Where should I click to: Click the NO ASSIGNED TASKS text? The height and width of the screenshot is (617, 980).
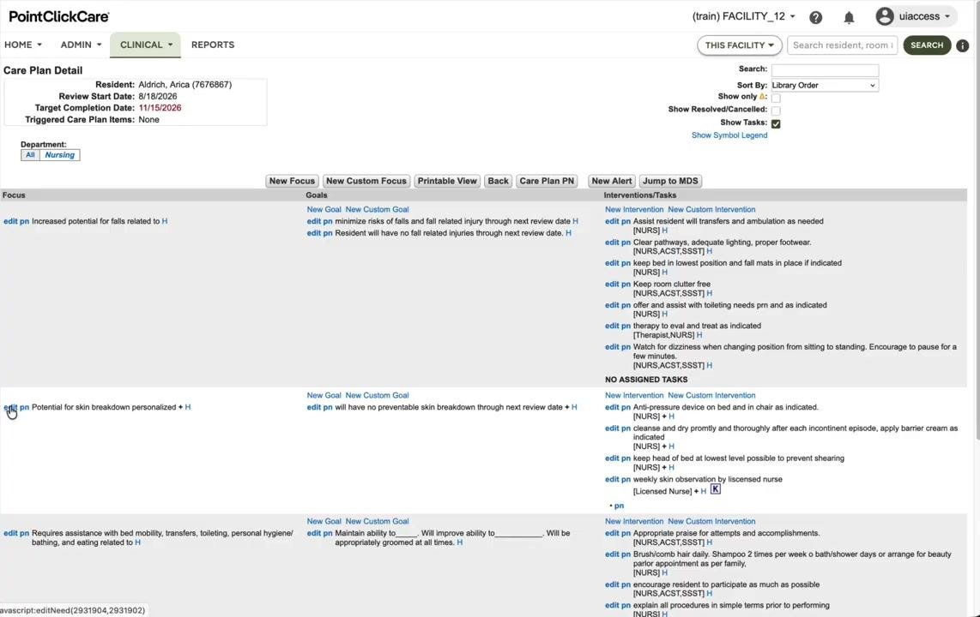(x=646, y=380)
